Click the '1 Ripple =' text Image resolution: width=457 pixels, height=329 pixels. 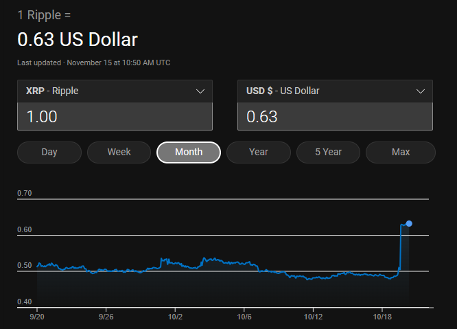[44, 15]
